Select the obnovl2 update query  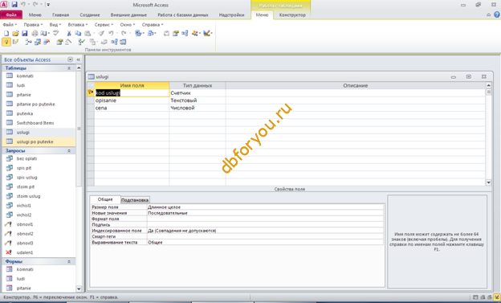click(25, 234)
